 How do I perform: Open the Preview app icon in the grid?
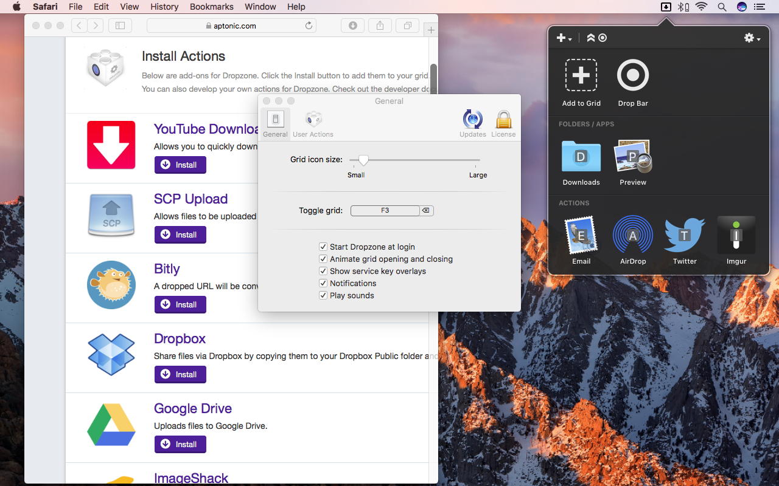pos(633,156)
